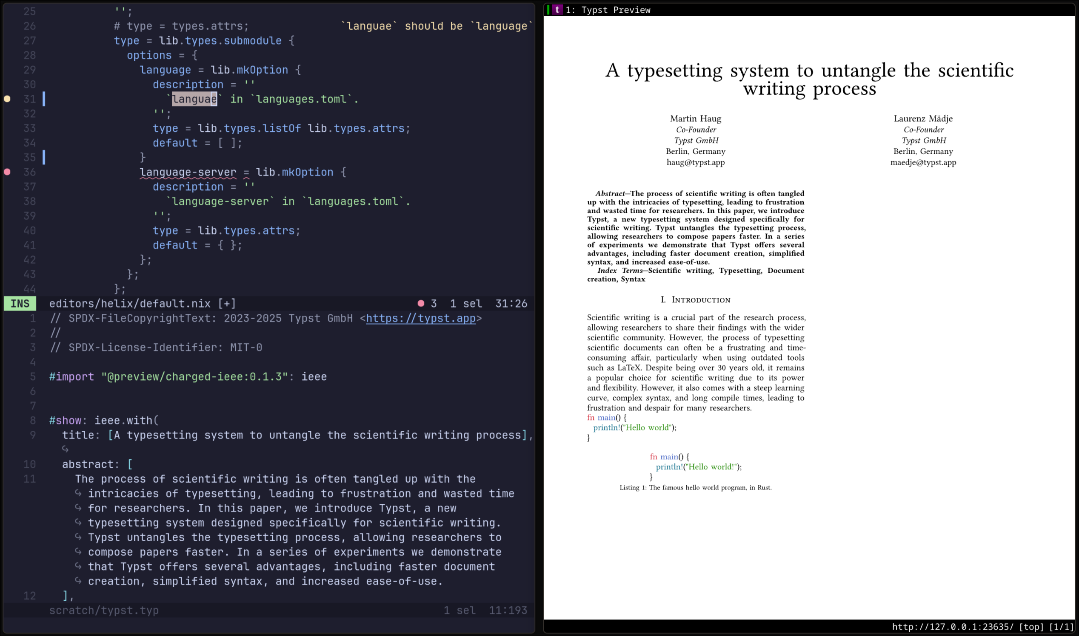1079x636 pixels.
Task: Click 'maedje@typst.app' in the preview
Action: point(923,162)
